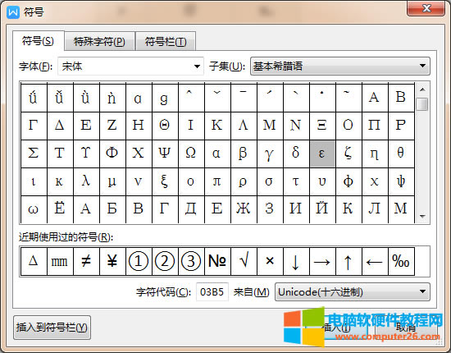Choose the square root √ symbol

tap(244, 261)
